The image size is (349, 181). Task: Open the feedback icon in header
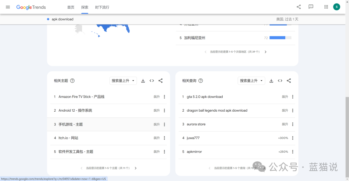pyautogui.click(x=311, y=7)
